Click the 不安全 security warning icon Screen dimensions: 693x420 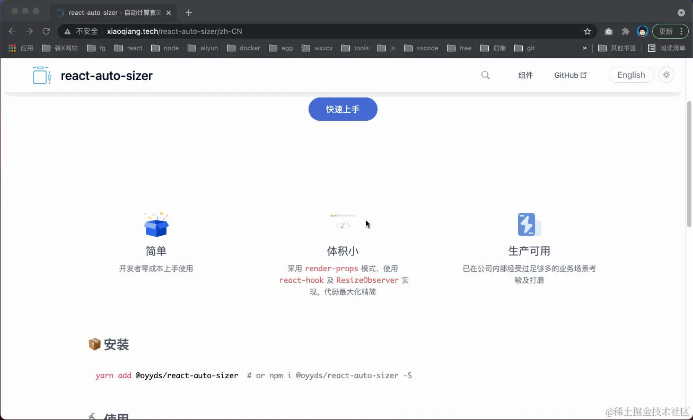click(x=67, y=31)
